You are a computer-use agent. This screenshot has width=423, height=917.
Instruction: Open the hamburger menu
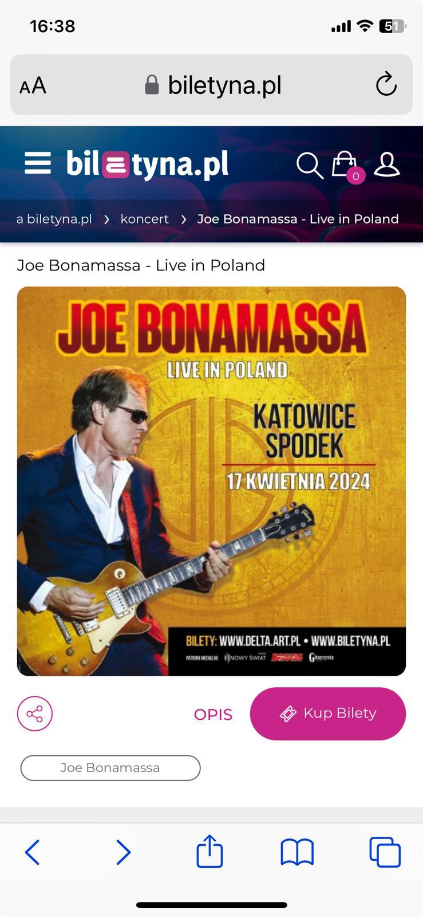[x=38, y=163]
